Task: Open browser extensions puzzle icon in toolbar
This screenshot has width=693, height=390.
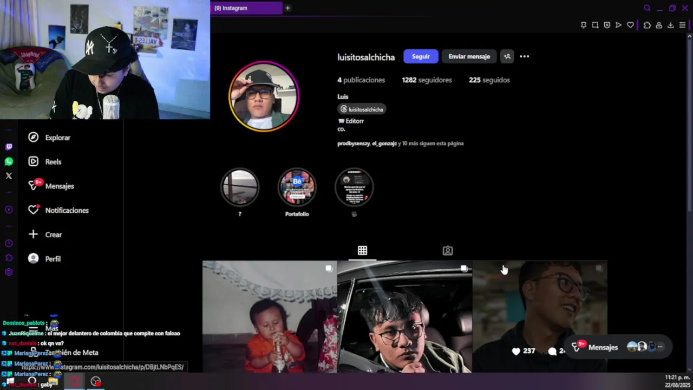Action: coord(647,25)
